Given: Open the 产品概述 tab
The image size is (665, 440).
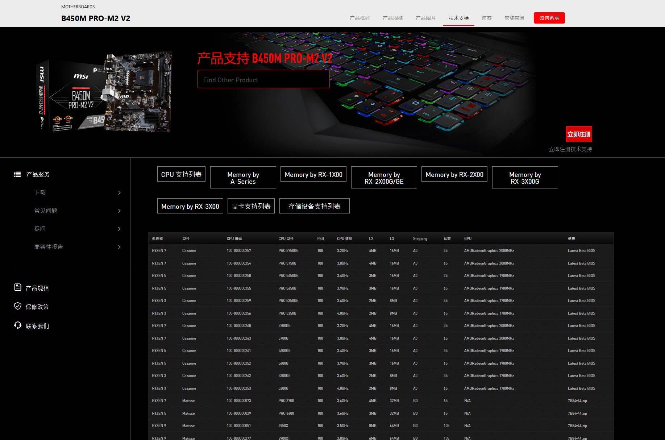Looking at the screenshot, I should coord(359,18).
